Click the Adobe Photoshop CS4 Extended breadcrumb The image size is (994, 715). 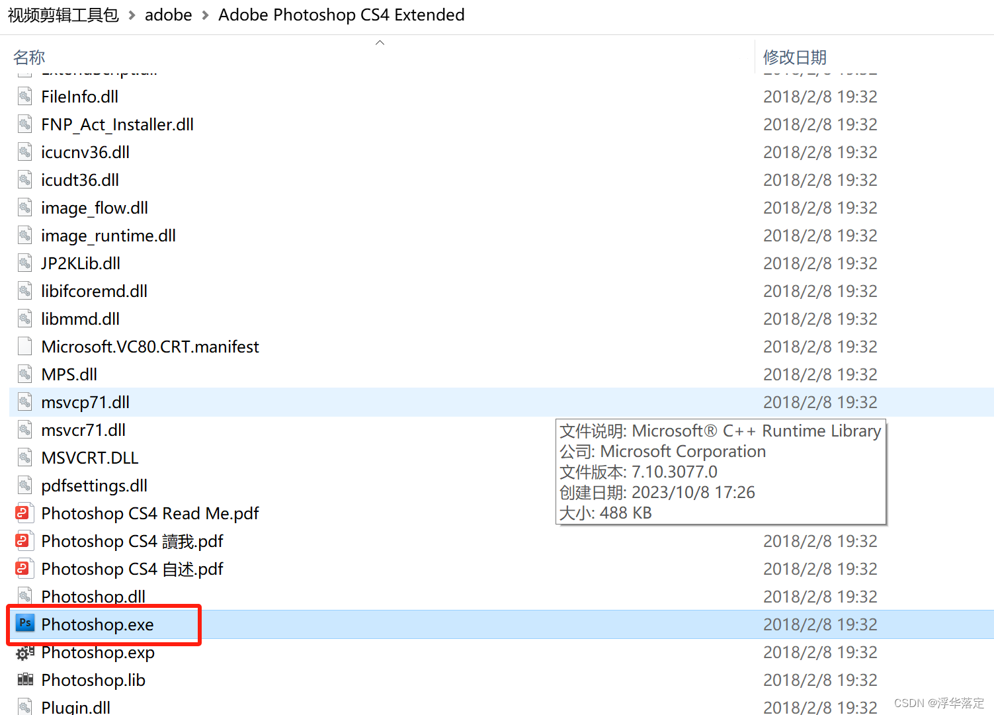coord(341,15)
